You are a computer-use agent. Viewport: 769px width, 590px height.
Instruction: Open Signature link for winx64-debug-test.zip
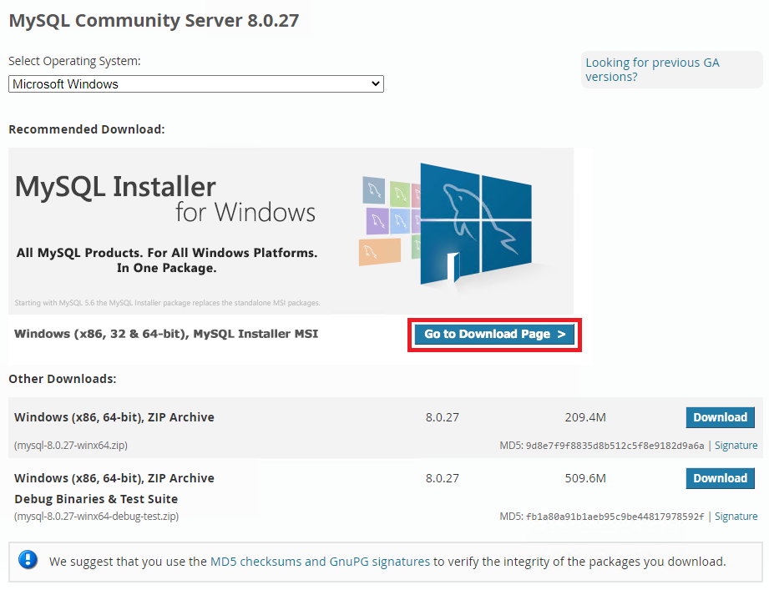[x=736, y=517]
